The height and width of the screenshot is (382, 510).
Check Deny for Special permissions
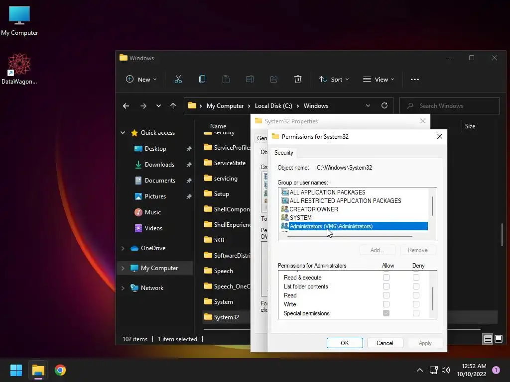click(x=416, y=313)
